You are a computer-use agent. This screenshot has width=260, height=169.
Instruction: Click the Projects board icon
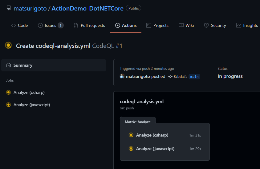(149, 25)
